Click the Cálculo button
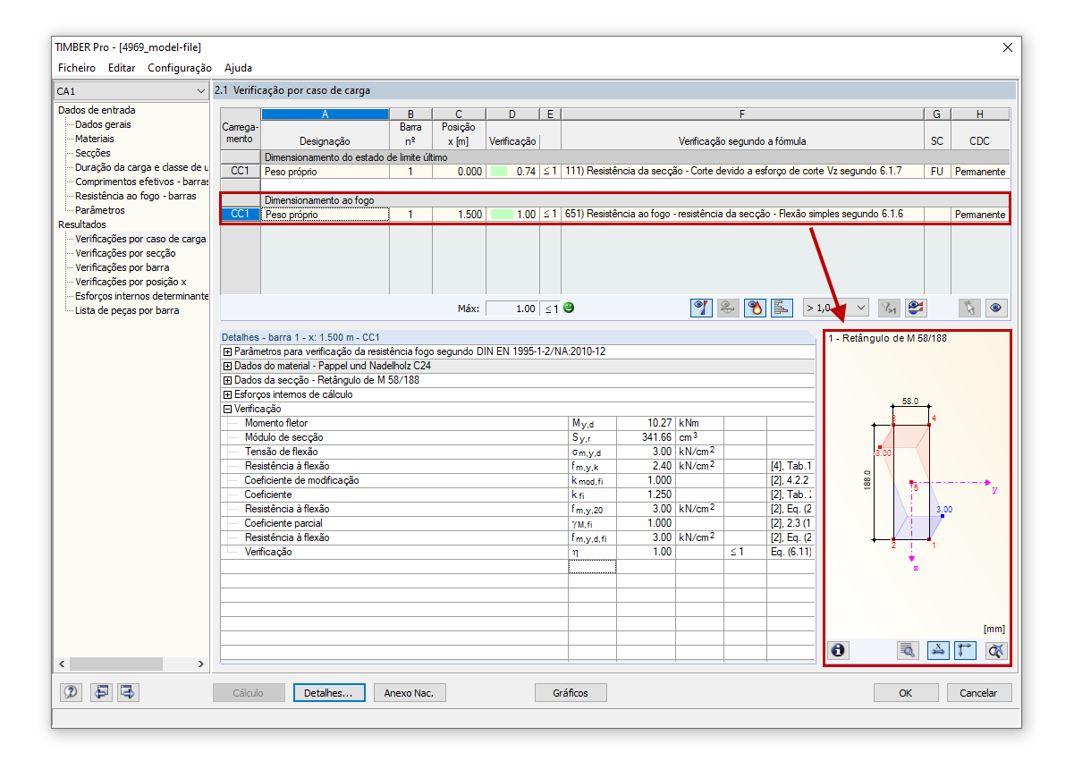 249,693
